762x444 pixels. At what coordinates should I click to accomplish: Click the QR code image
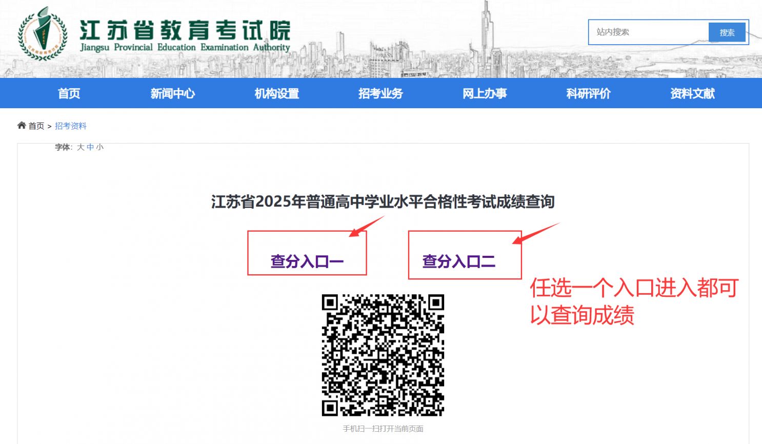383,355
